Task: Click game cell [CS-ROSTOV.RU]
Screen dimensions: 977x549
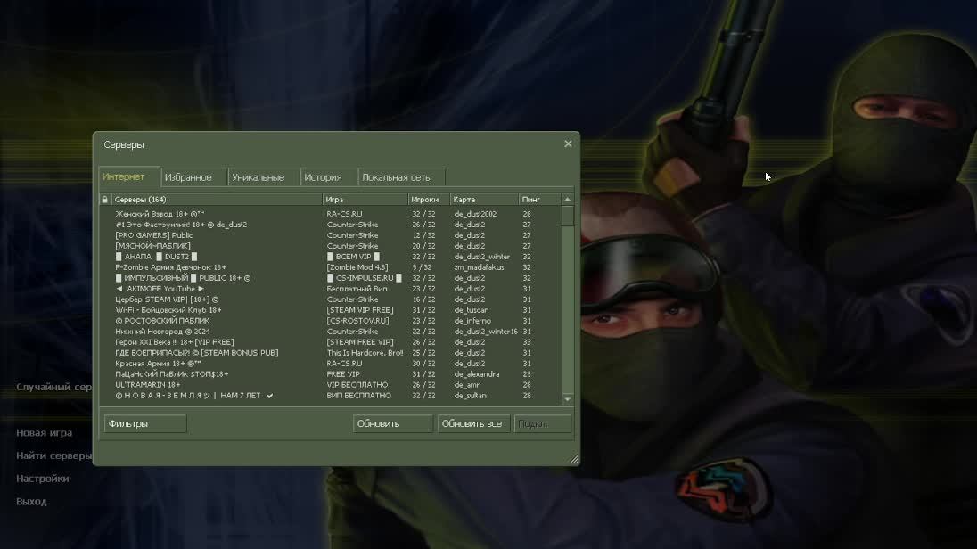Action: click(x=357, y=321)
